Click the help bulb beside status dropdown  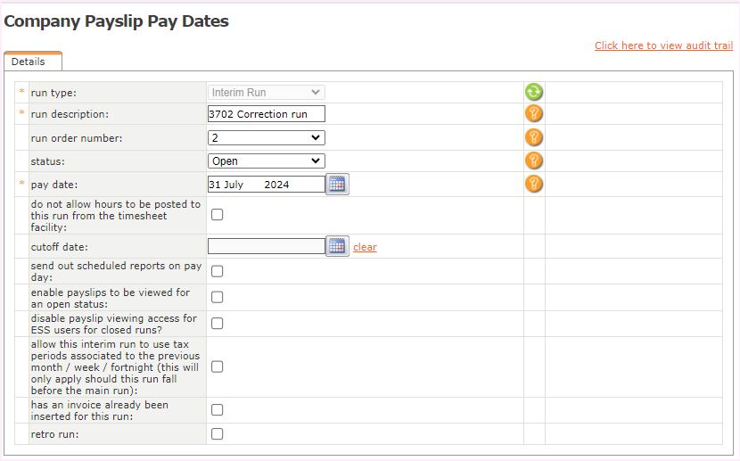533,161
